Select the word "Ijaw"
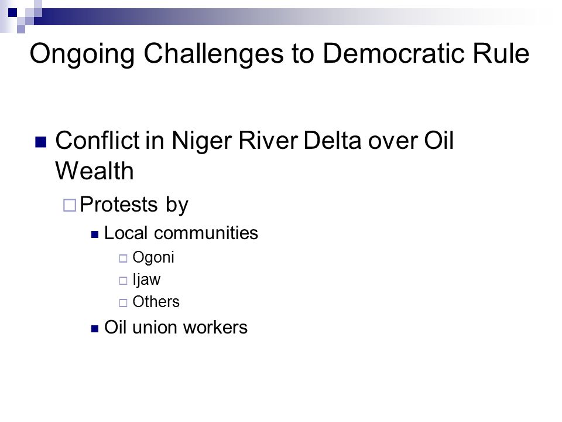Viewport: 562px width, 422px height. [146, 280]
